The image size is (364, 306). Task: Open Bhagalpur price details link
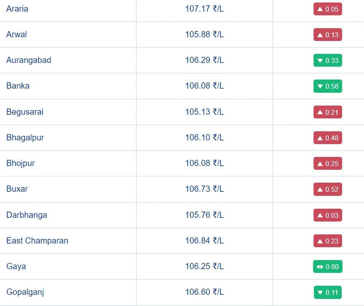[x=25, y=137]
